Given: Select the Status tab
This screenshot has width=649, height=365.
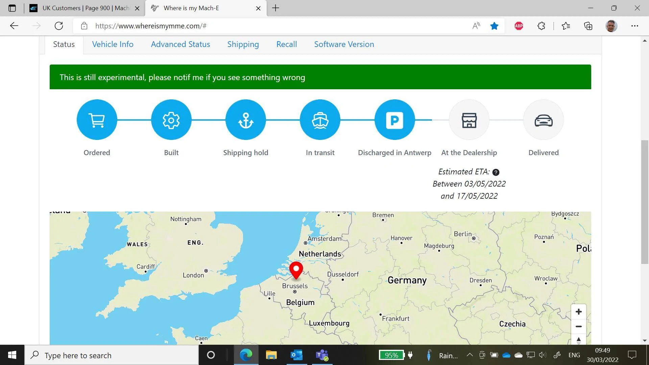Looking at the screenshot, I should coord(64,44).
